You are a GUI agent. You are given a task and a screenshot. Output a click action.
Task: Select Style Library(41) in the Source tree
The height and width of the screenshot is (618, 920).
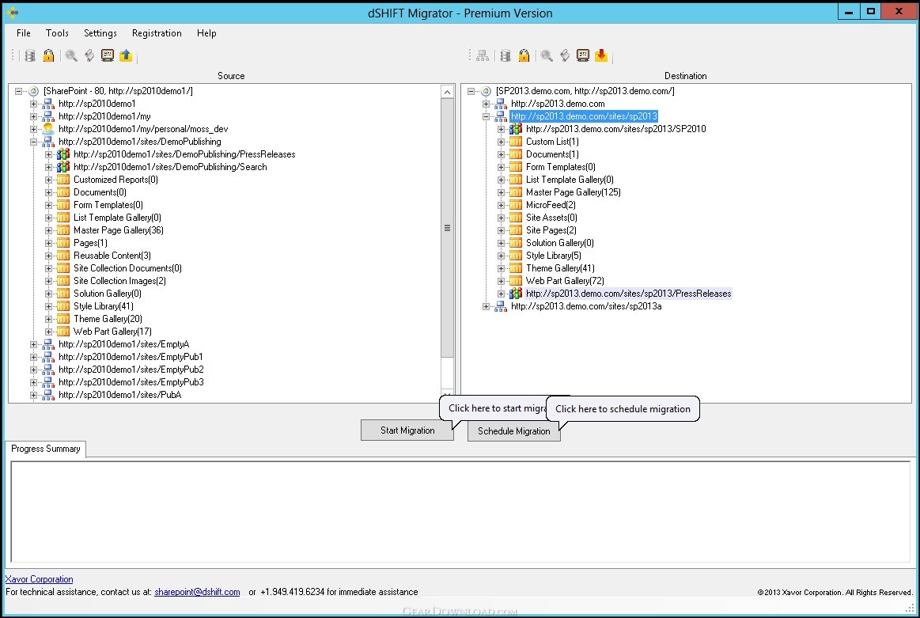tap(104, 306)
